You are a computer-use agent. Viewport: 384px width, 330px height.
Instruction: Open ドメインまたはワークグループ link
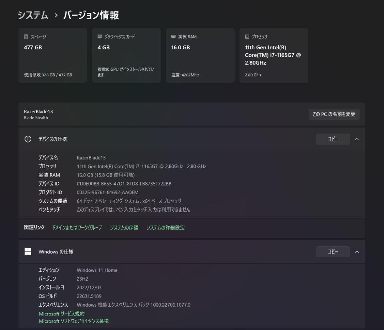point(76,227)
